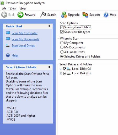Viewport: 118px width, 135px height.
Task: Collapse the Quick Start panel
Action: click(49, 26)
